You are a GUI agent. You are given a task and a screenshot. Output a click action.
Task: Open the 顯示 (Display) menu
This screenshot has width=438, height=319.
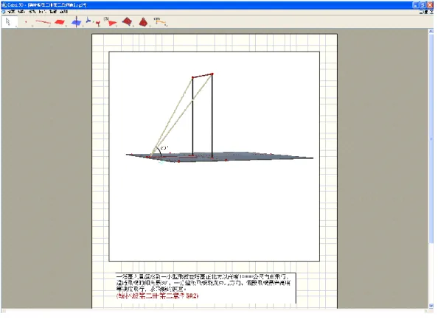coord(32,12)
